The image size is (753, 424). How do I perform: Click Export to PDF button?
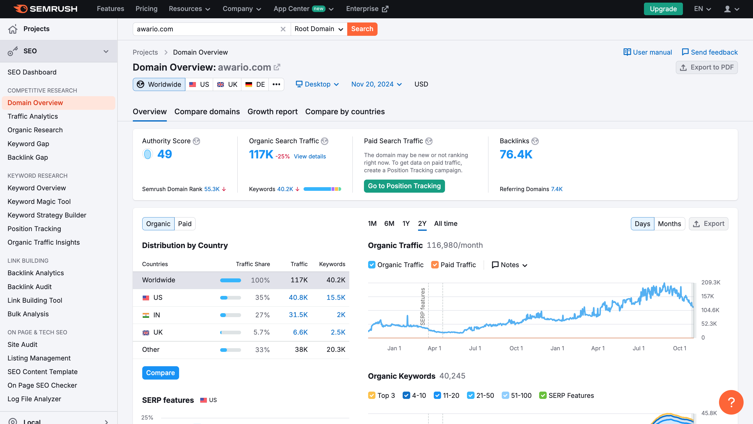coord(706,67)
